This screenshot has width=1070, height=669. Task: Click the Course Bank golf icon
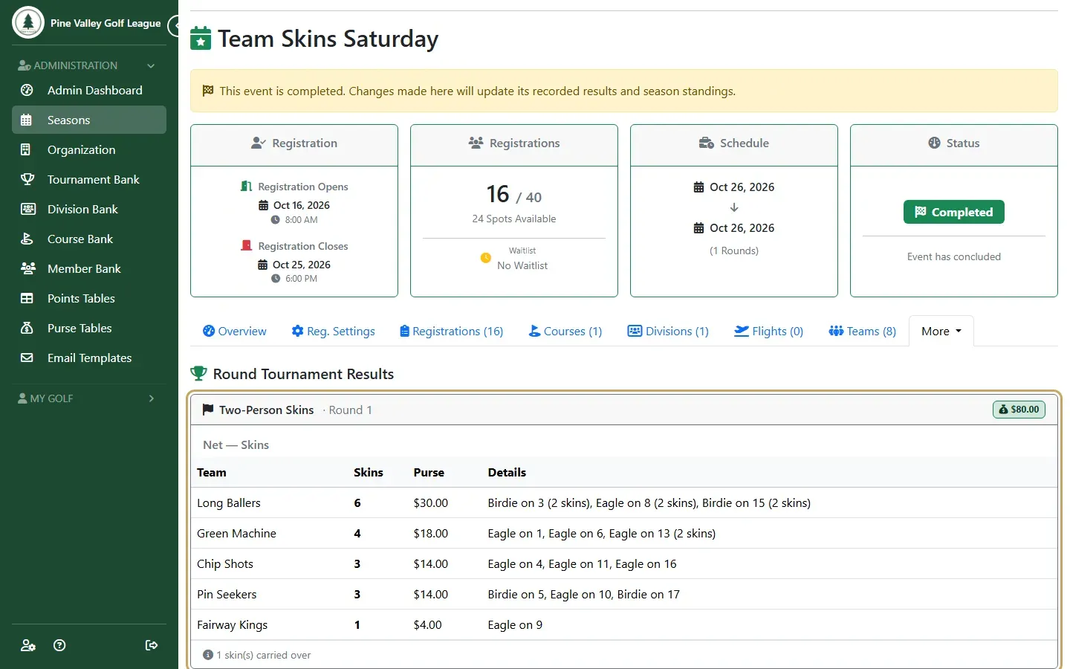[27, 239]
